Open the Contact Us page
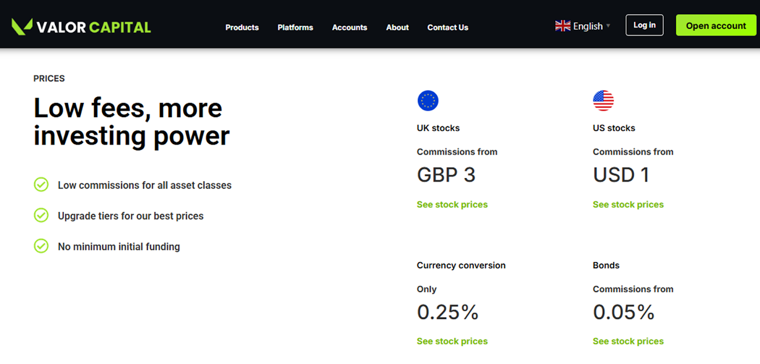Image resolution: width=760 pixels, height=364 pixels. coord(447,27)
